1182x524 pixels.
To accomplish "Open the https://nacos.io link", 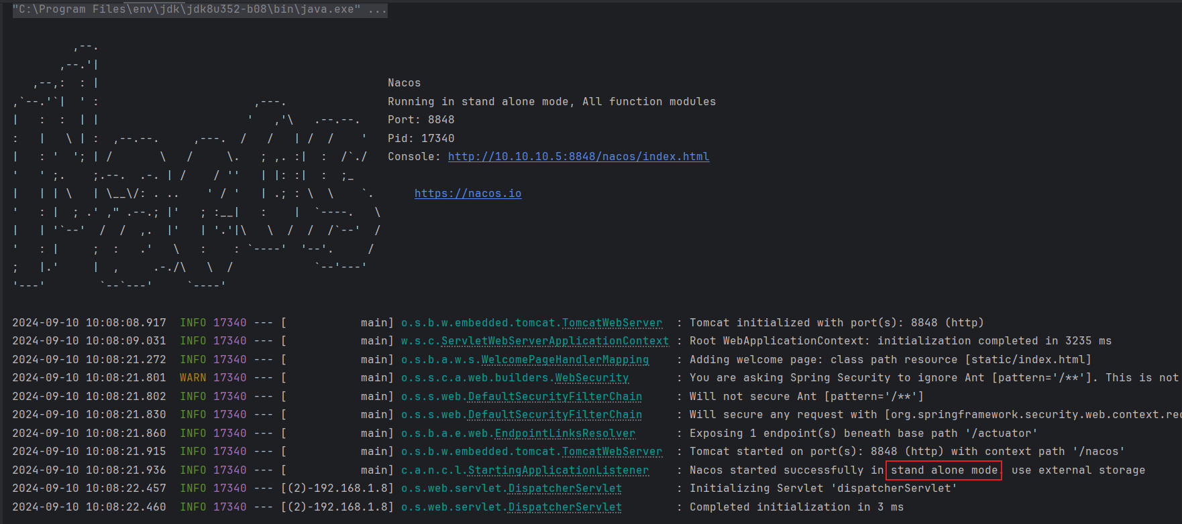I will (468, 194).
